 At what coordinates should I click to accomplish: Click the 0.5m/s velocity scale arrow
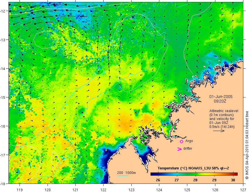click(219, 131)
